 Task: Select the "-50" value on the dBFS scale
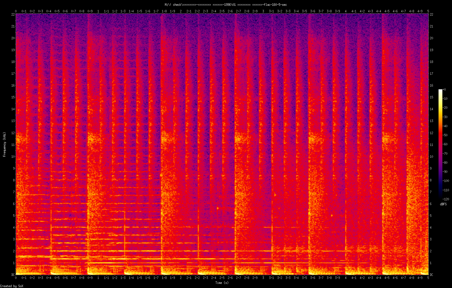coord(445,135)
